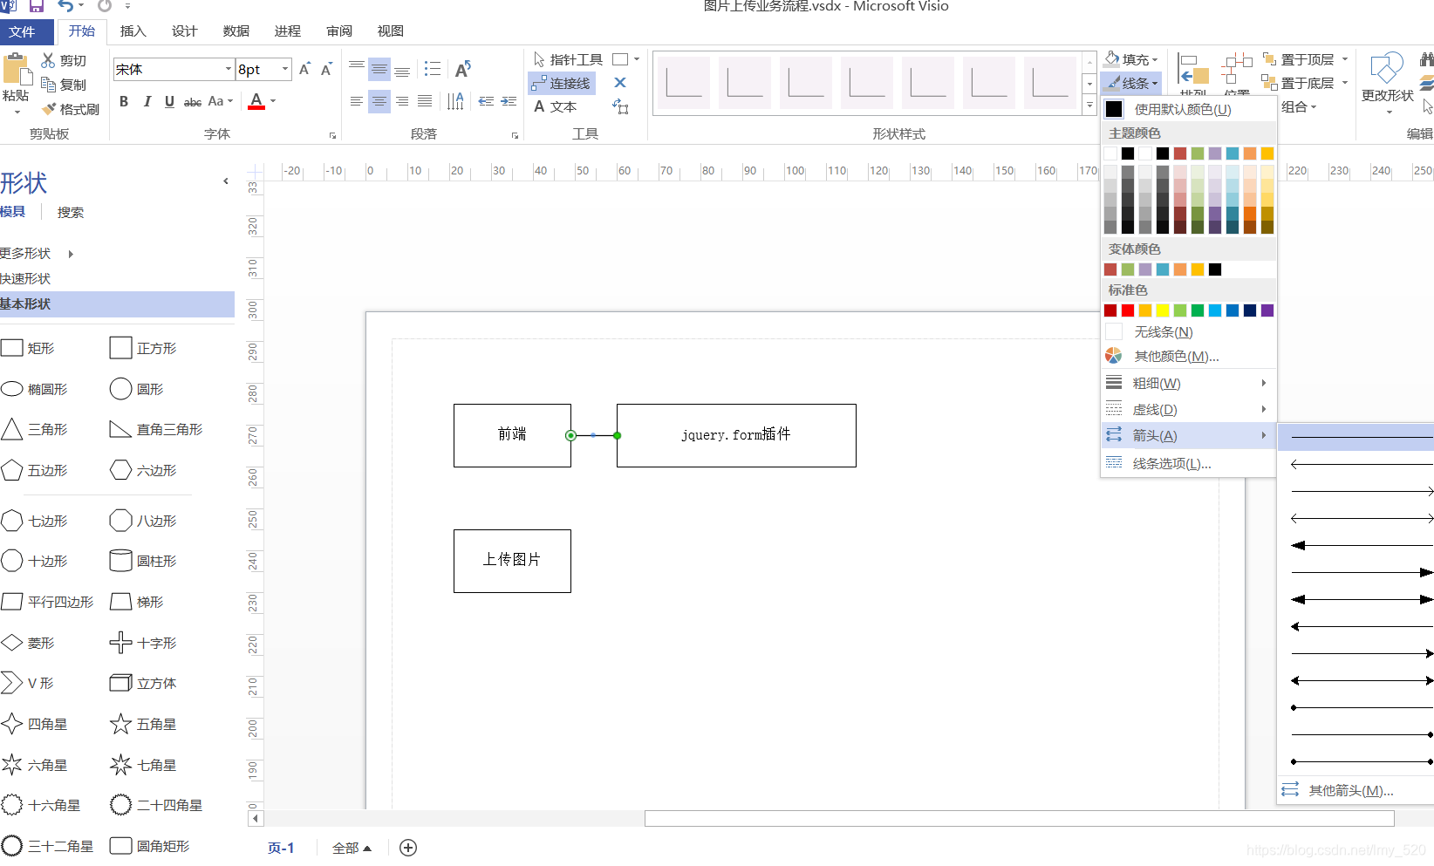Decrease font size with the smaller A icon
The width and height of the screenshot is (1434, 866).
(326, 69)
